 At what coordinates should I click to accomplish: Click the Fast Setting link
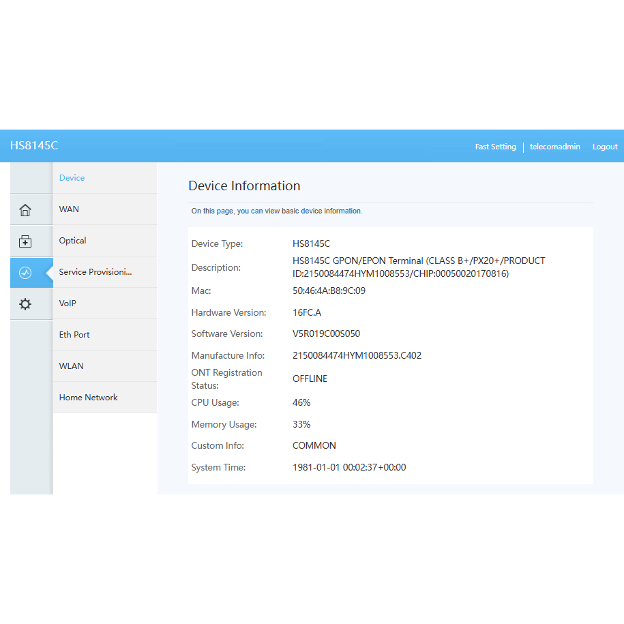point(495,147)
